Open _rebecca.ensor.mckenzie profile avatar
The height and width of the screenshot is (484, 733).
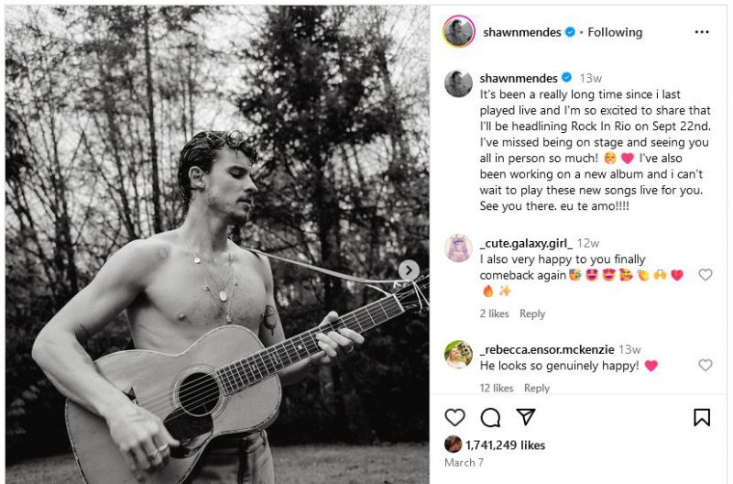pos(458,354)
